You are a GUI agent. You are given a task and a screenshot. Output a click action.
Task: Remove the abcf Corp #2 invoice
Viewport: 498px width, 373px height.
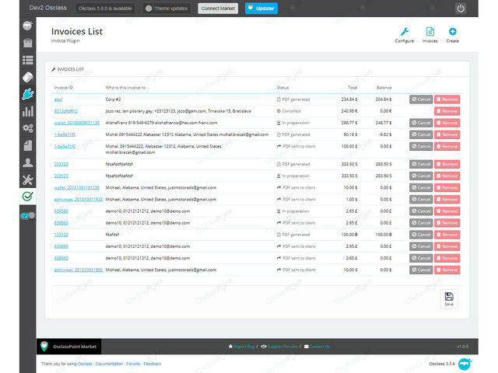click(447, 99)
